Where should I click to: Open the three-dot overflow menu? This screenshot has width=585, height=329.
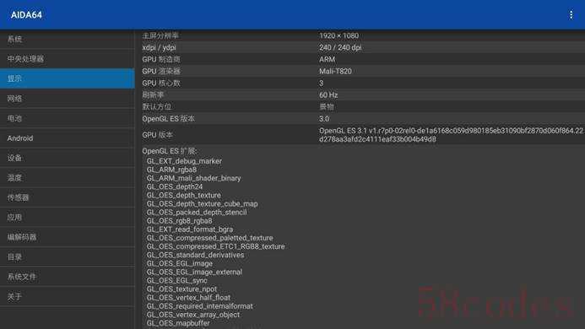571,15
